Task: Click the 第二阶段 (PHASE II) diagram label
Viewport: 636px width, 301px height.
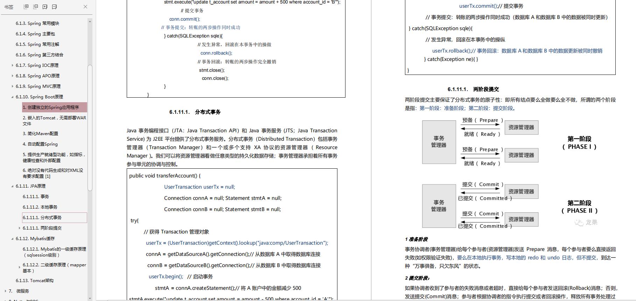Action: [579, 207]
